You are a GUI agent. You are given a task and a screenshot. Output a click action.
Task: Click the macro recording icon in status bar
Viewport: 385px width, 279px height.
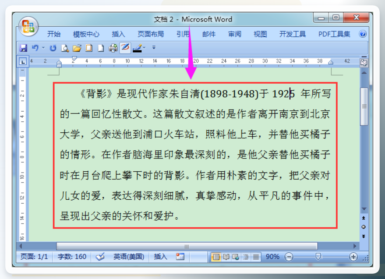180,257
